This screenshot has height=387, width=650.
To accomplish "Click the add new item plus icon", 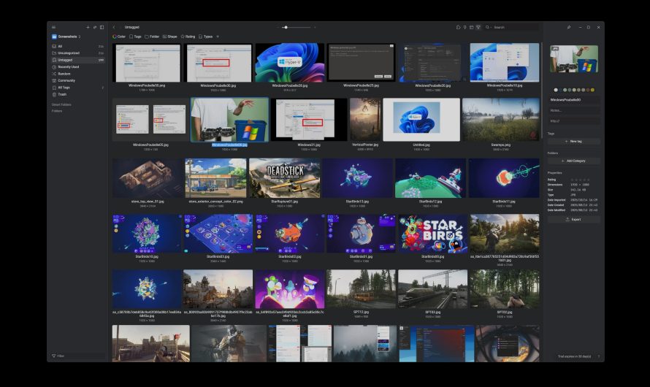I will tap(88, 27).
